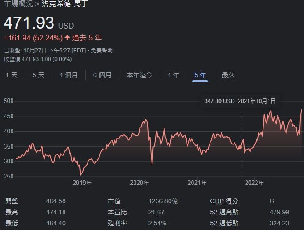Screen dimensions: 304x230
Task: Click the 市值 value 1236.80億
Action: 163,201
